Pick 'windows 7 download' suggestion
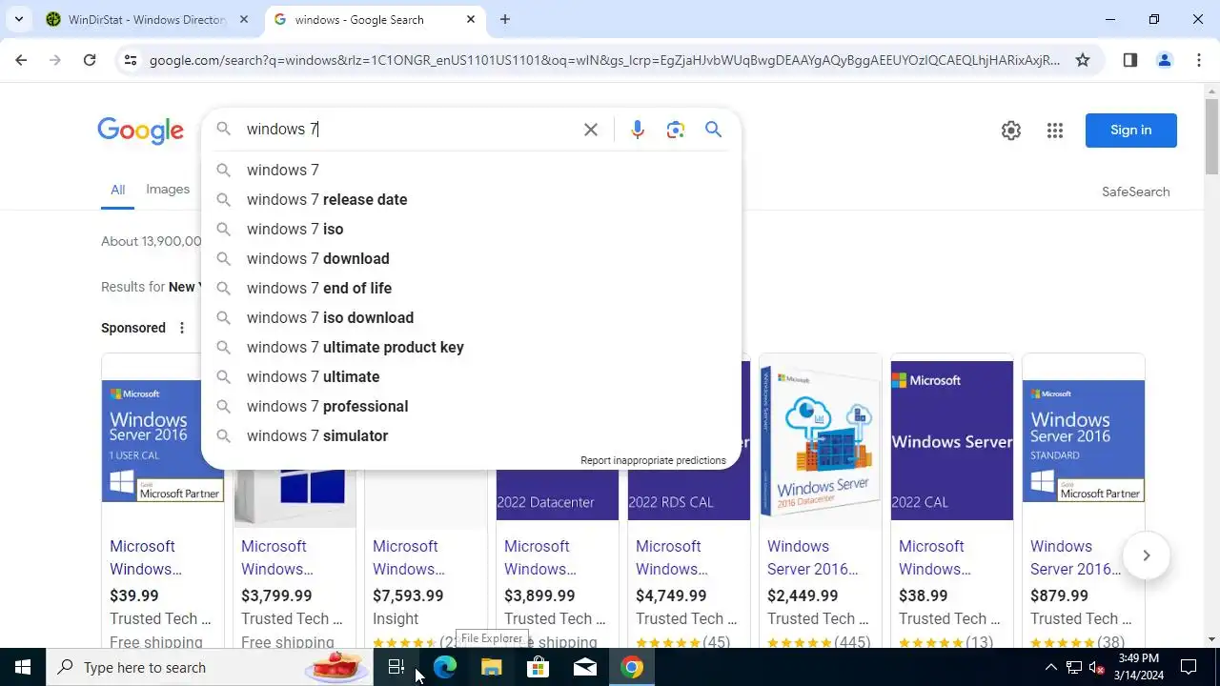The height and width of the screenshot is (686, 1220). 472,258
